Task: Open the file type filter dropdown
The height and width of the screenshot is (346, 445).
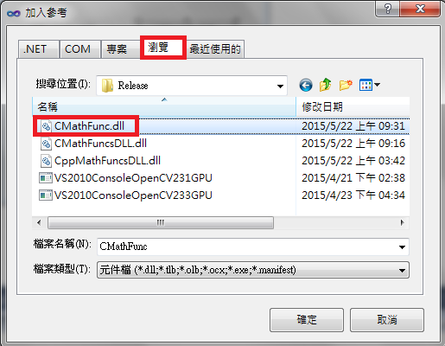Action: pyautogui.click(x=253, y=270)
